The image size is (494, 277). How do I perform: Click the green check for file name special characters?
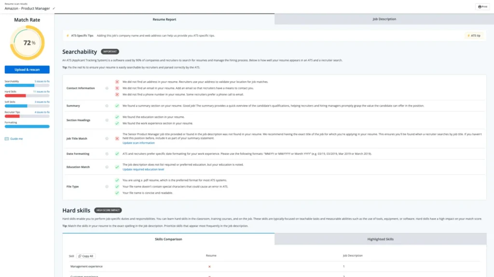(117, 187)
